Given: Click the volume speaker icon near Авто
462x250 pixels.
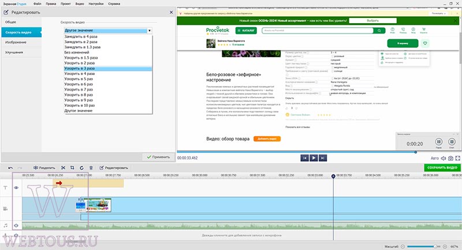Looking at the screenshot, I should click(x=444, y=158).
